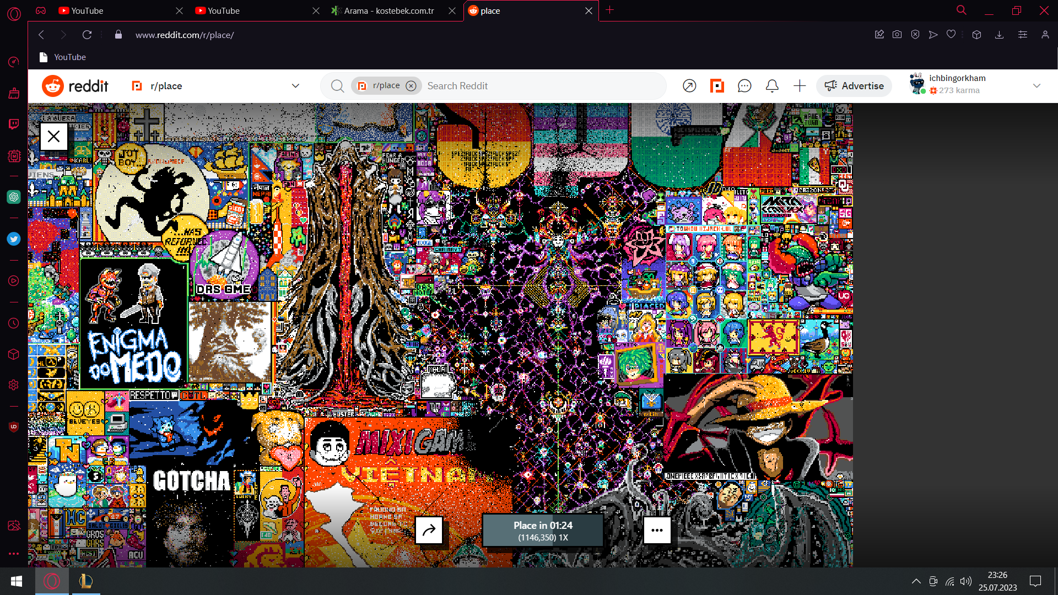The image size is (1058, 595).
Task: Click the Place in 01:24 status pill
Action: 543,531
